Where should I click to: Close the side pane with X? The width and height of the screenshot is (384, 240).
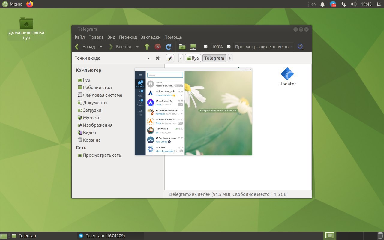click(158, 58)
